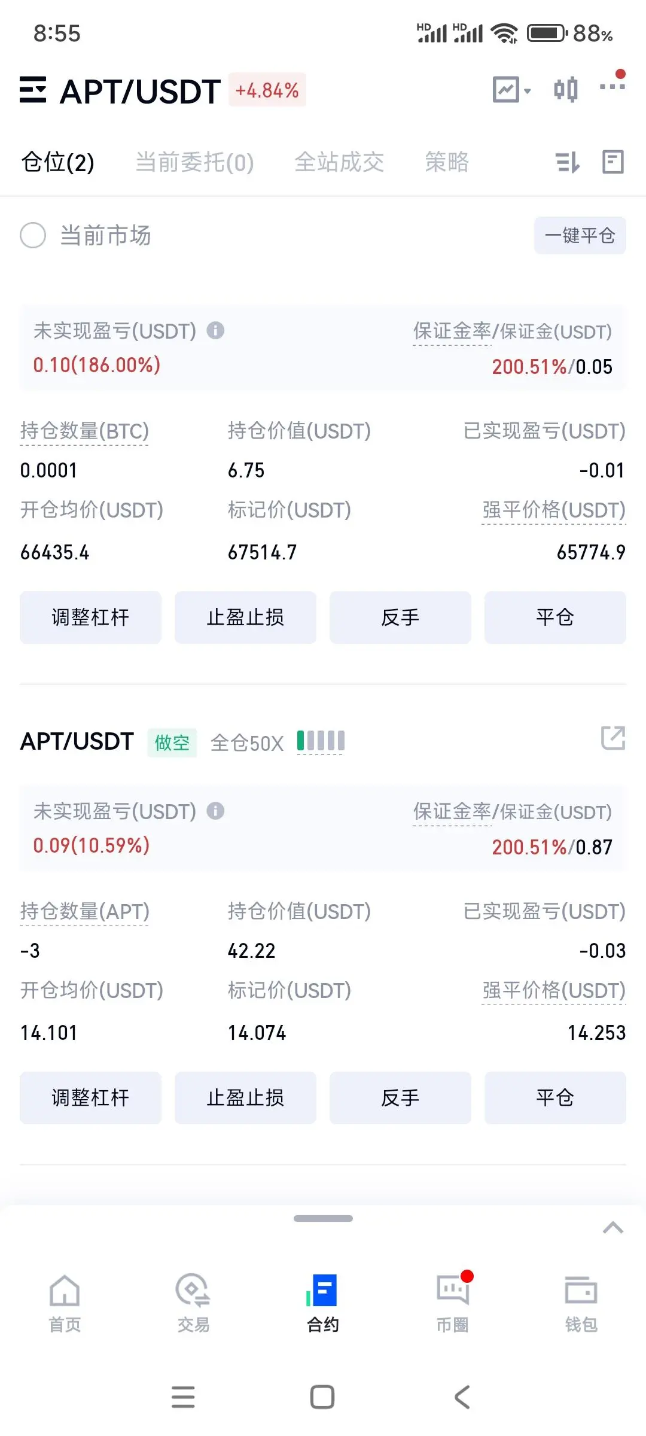
Task: Open the hamburger menu beside APT/USDT
Action: [33, 90]
